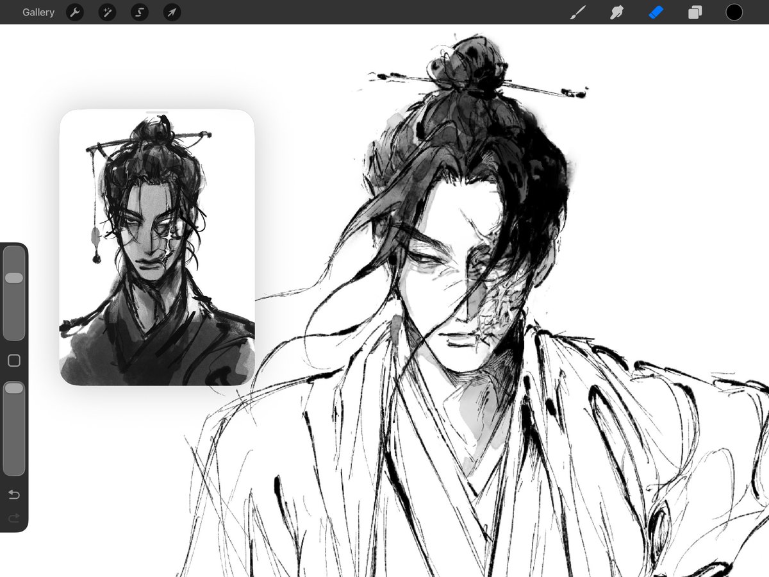Image resolution: width=769 pixels, height=577 pixels.
Task: Adjust the brush size slider handle
Action: [13, 278]
